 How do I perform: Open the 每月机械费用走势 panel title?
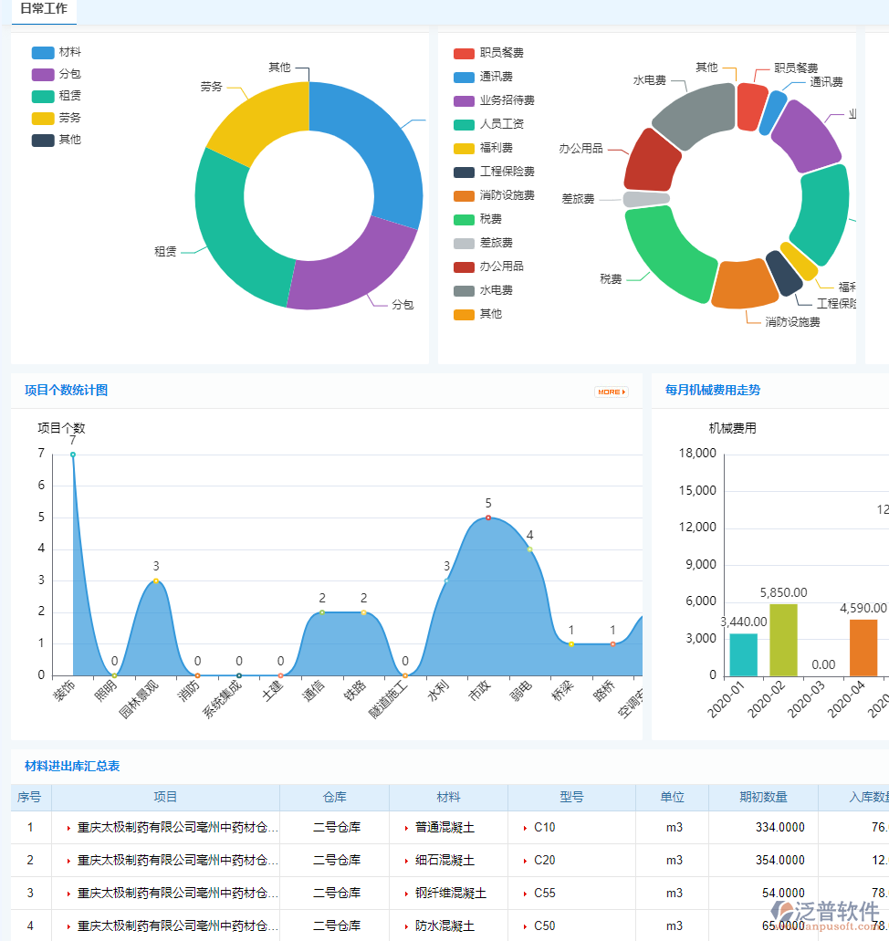713,390
